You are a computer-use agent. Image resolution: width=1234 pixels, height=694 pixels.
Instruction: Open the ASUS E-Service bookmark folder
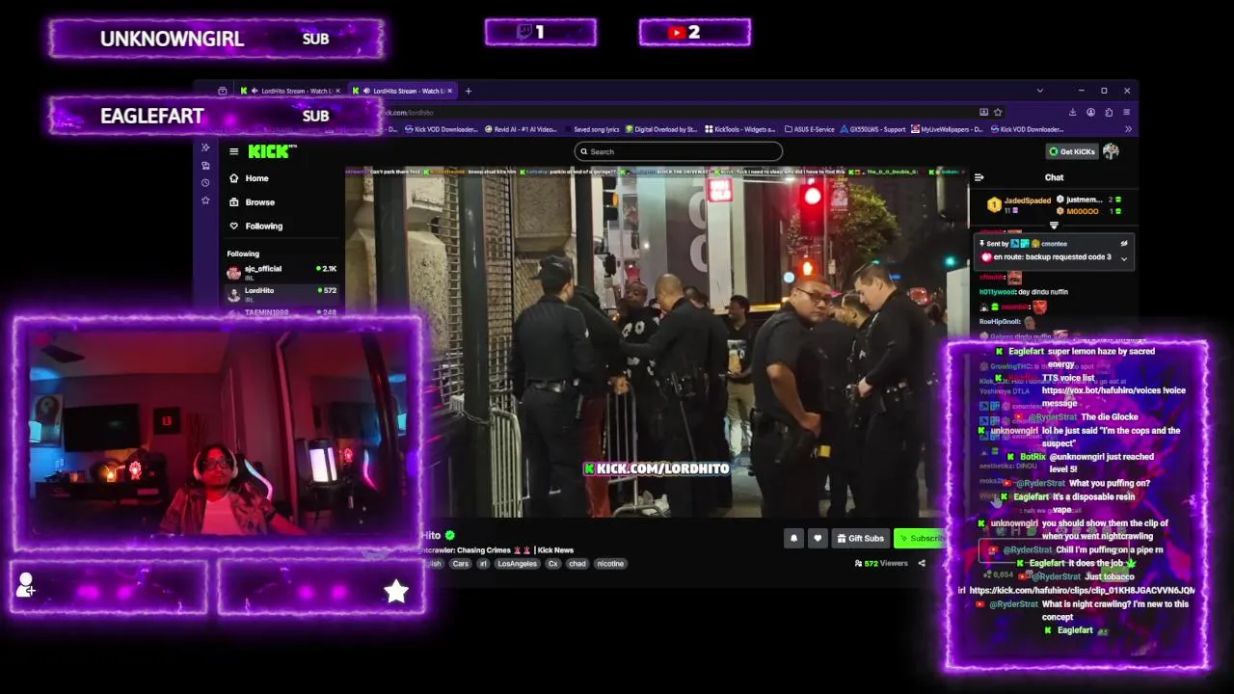click(x=810, y=129)
